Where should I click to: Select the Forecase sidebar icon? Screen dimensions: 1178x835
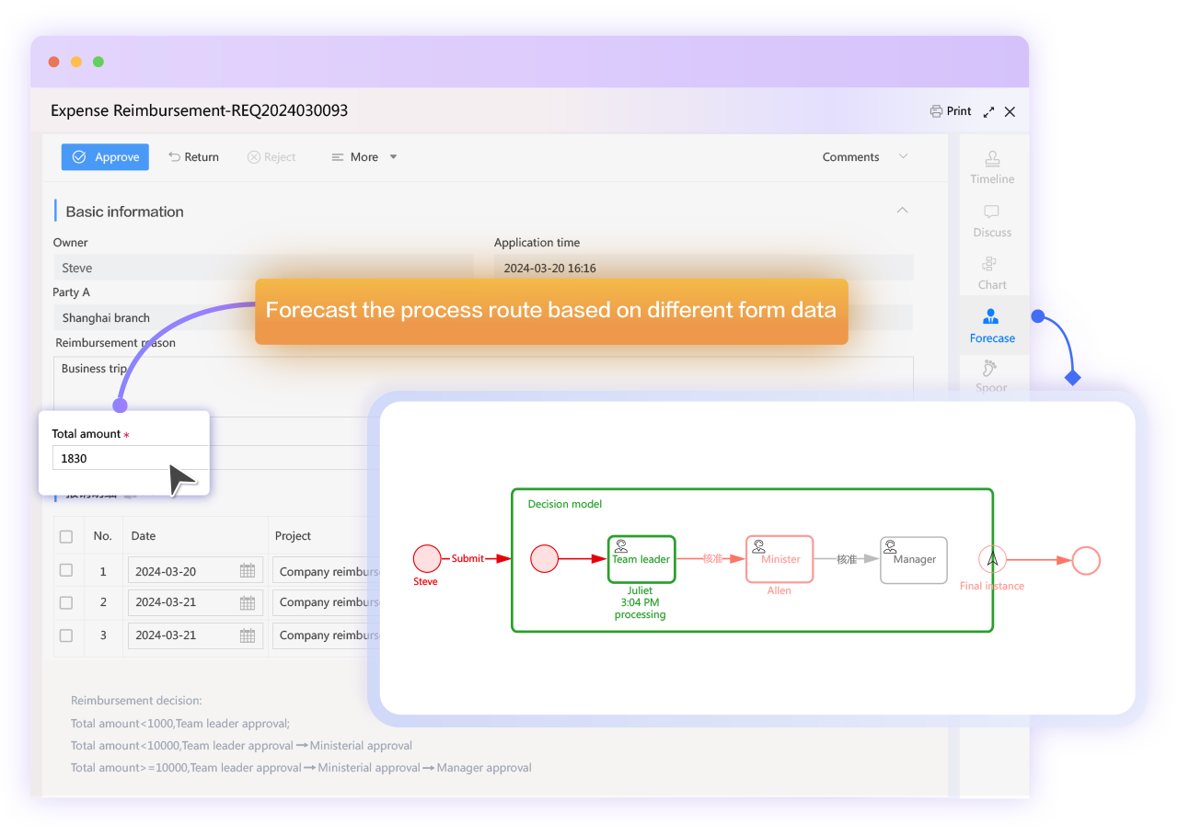point(992,326)
